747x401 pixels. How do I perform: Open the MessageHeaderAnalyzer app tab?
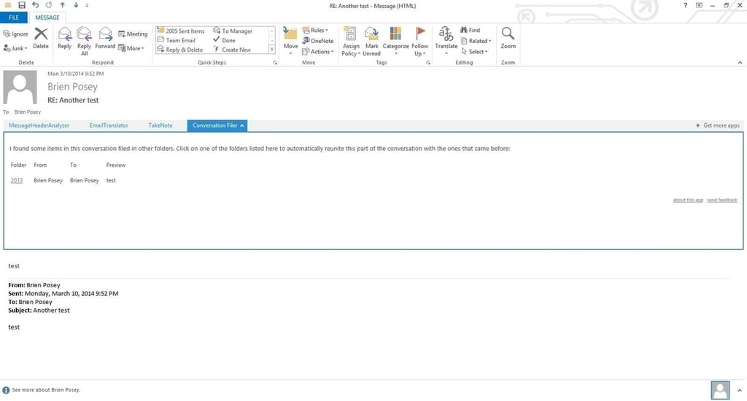point(39,125)
